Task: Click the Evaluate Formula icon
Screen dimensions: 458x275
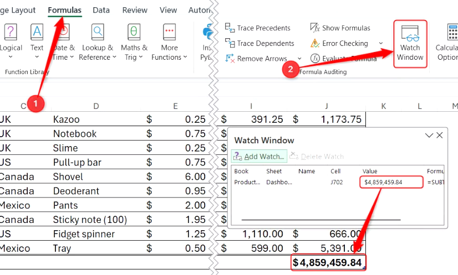Action: [x=315, y=59]
